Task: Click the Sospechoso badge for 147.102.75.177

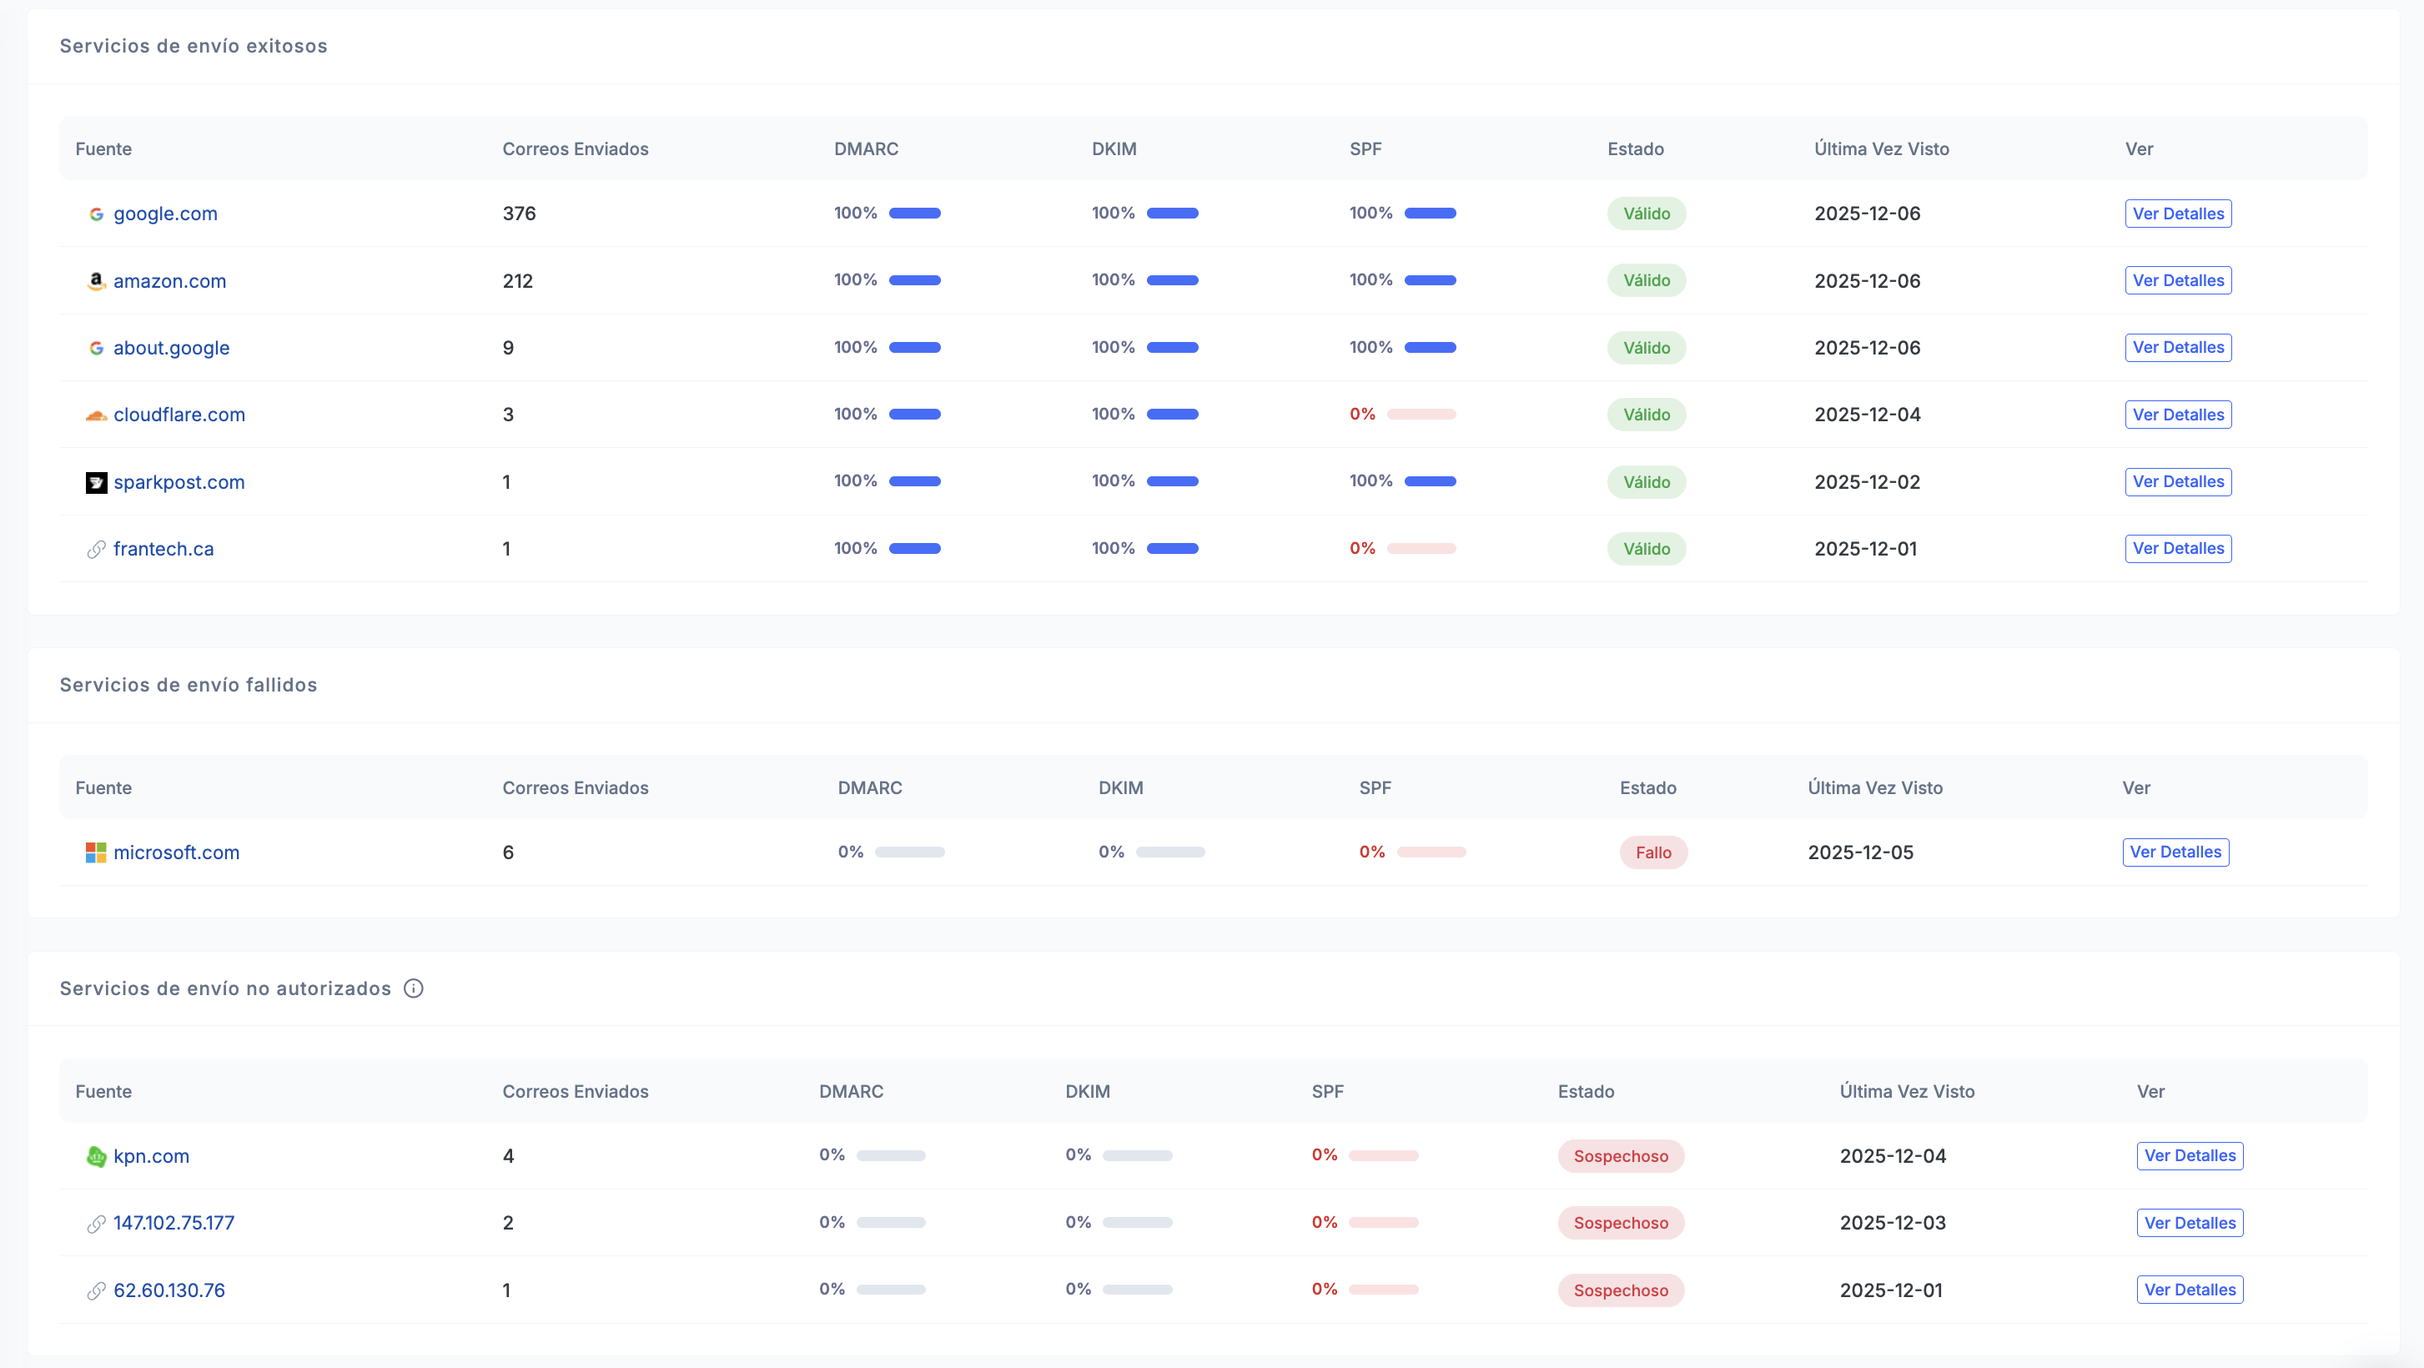Action: tap(1621, 1223)
